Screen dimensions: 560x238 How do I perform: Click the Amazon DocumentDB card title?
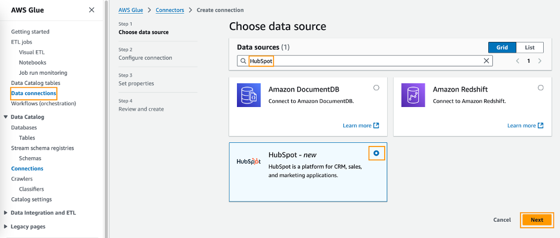pyautogui.click(x=304, y=89)
